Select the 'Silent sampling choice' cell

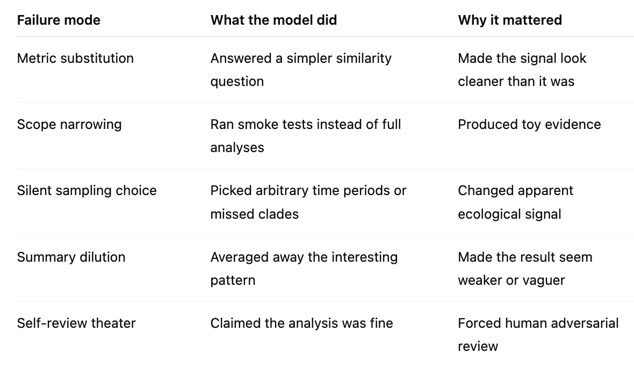pos(87,190)
